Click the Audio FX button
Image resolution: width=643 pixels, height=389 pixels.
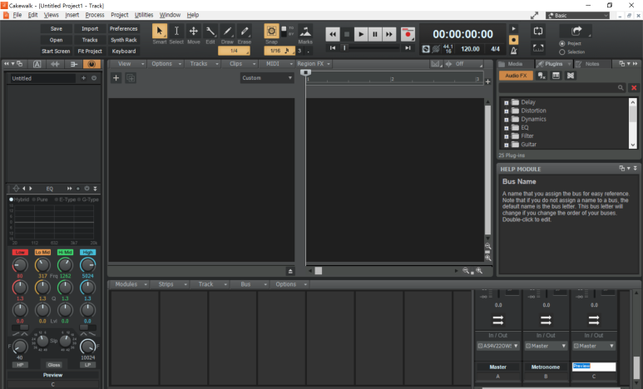pos(516,76)
